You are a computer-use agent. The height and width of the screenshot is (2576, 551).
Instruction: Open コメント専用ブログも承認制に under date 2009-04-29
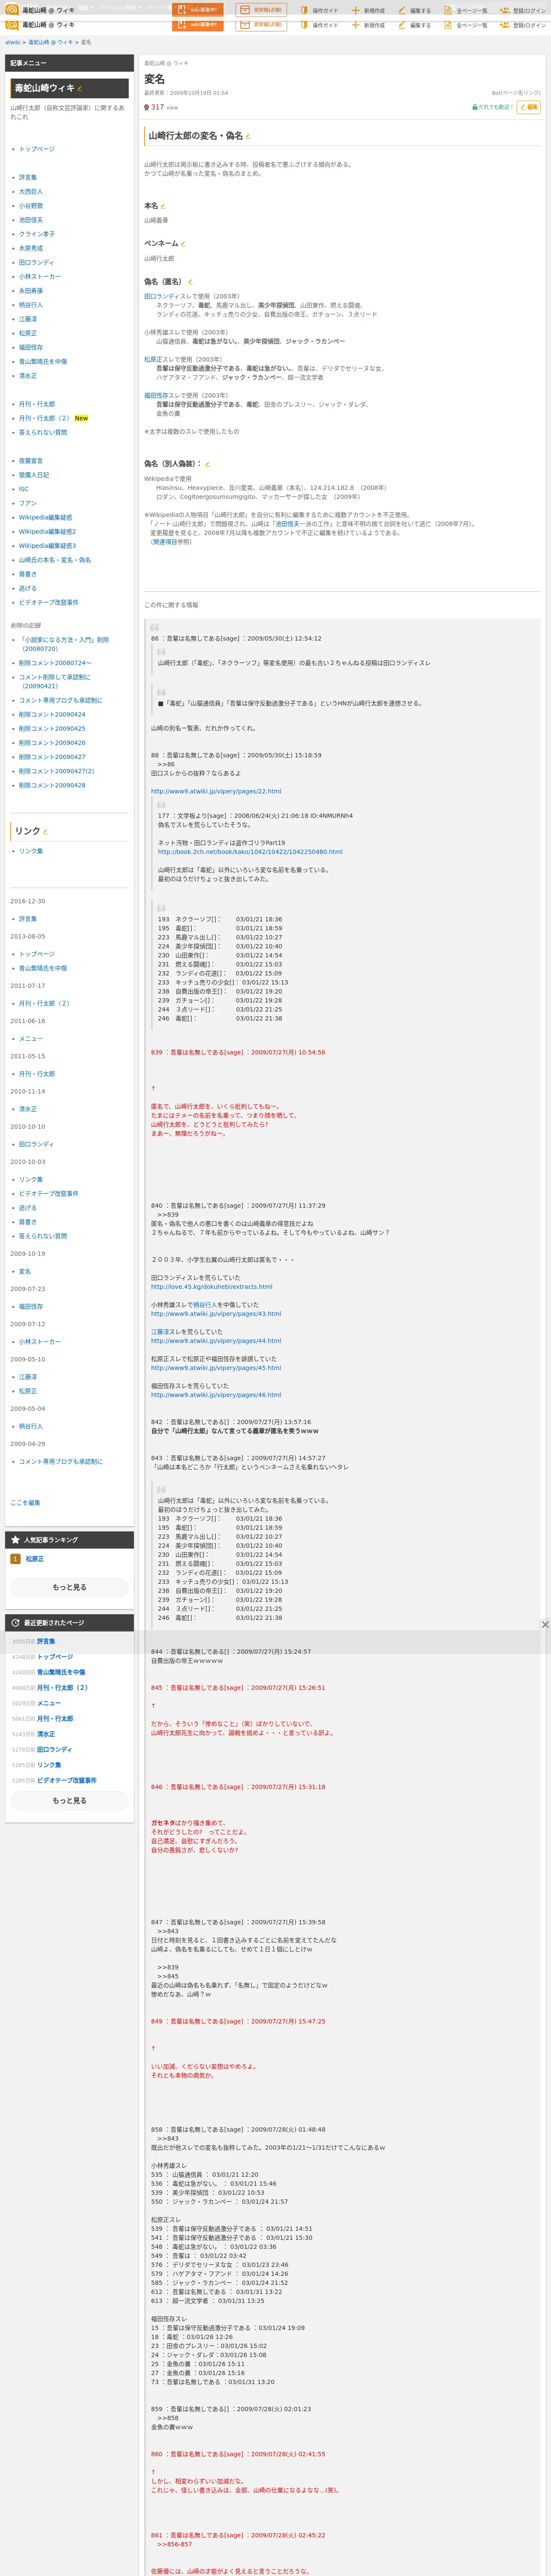(61, 1462)
